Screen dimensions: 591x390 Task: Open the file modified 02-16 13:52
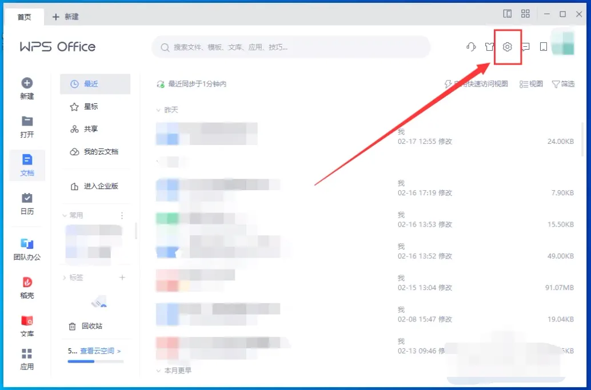(x=365, y=251)
